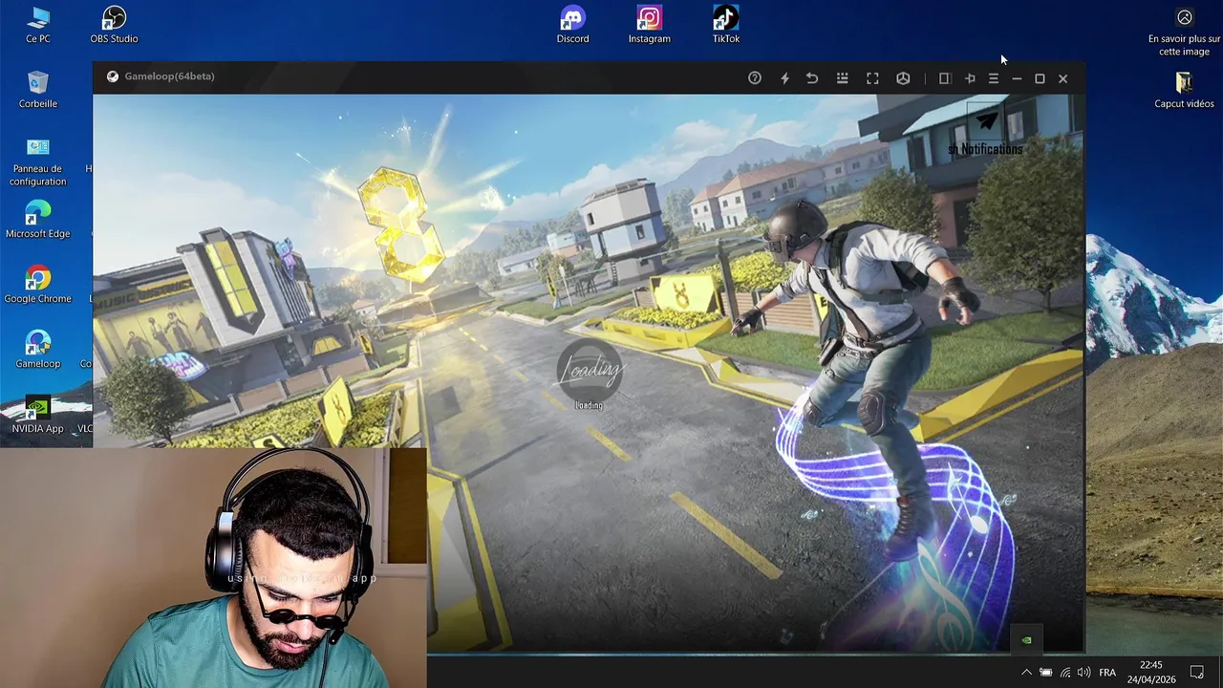This screenshot has width=1223, height=688.
Task: Click the Loading indicator in game center
Action: coord(590,373)
